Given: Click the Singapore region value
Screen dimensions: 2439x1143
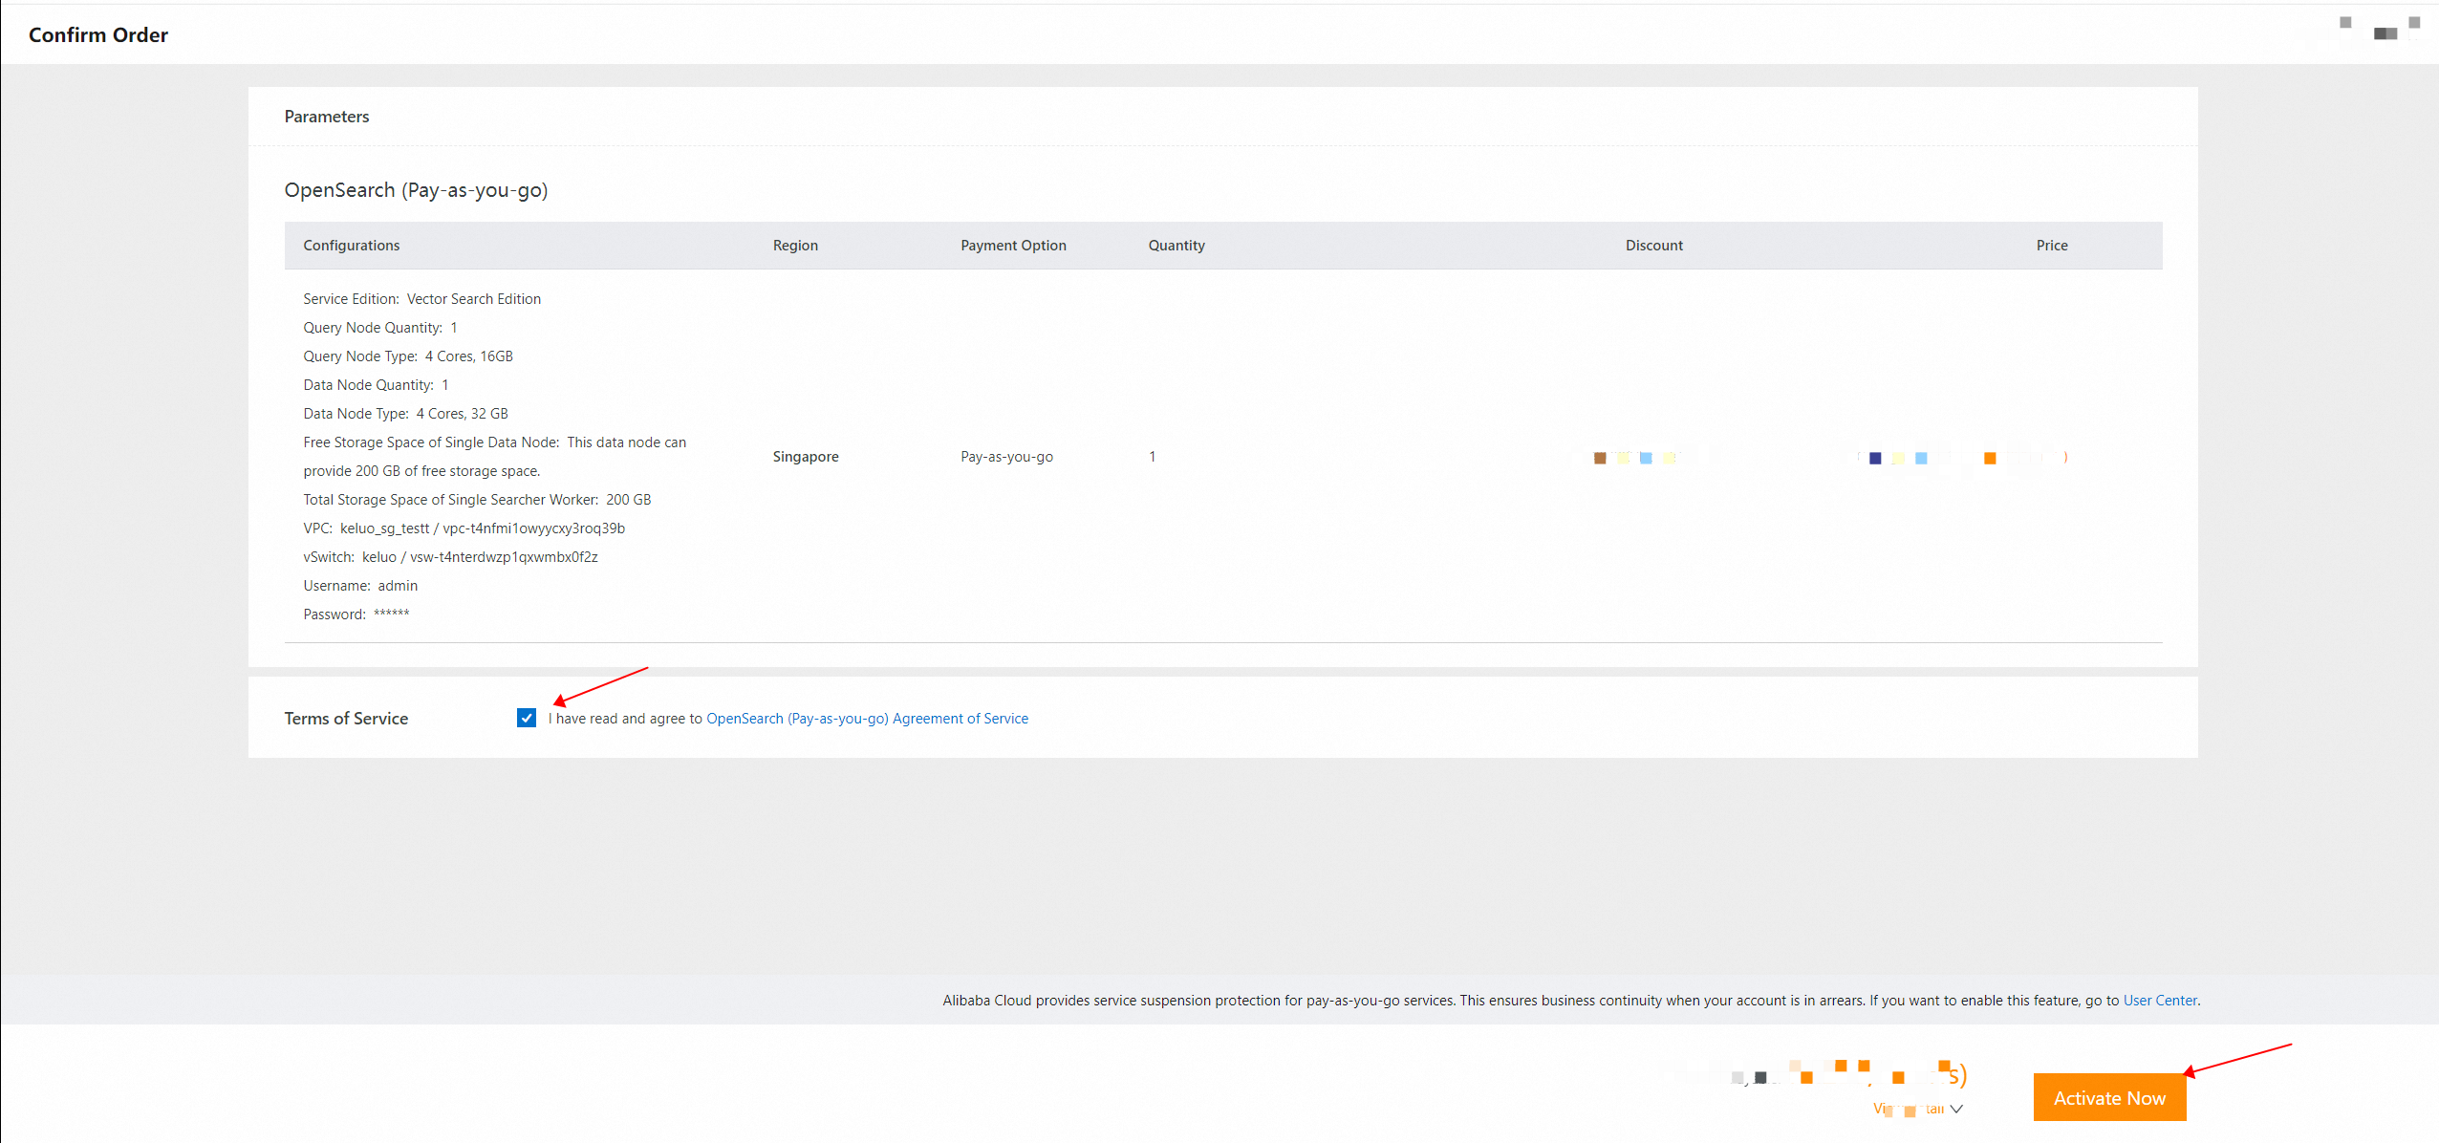Looking at the screenshot, I should pos(805,457).
